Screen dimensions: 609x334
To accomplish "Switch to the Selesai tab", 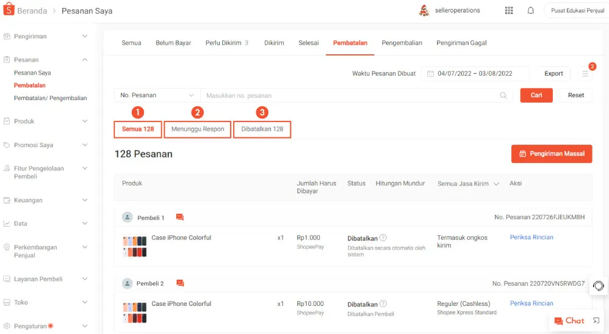I will click(308, 43).
